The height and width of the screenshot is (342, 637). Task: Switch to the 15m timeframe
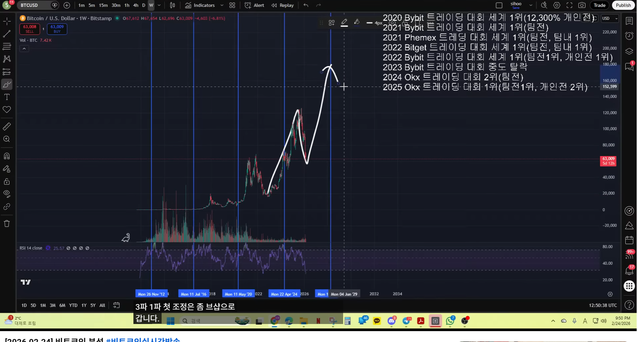pos(103,5)
